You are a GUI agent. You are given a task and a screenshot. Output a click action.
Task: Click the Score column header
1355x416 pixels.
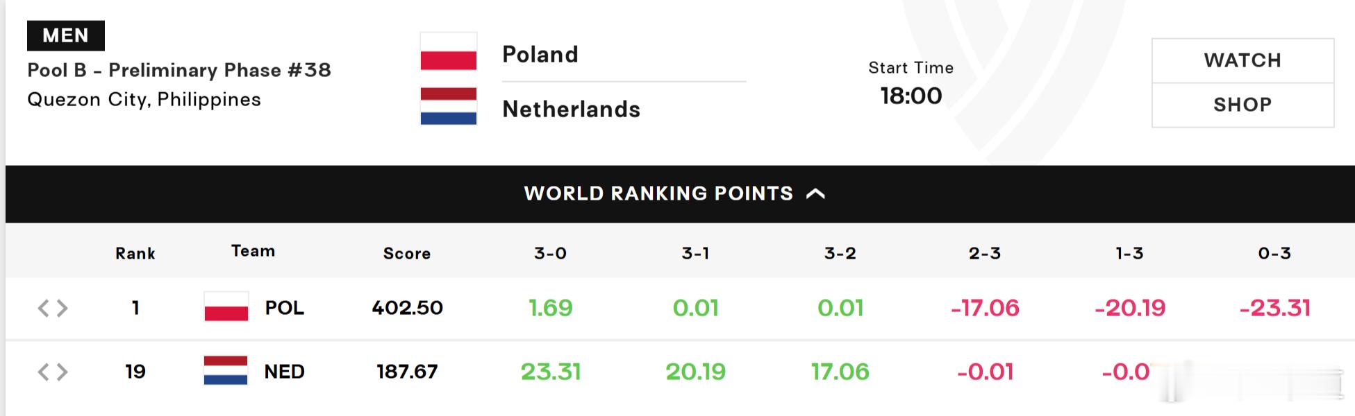click(407, 253)
